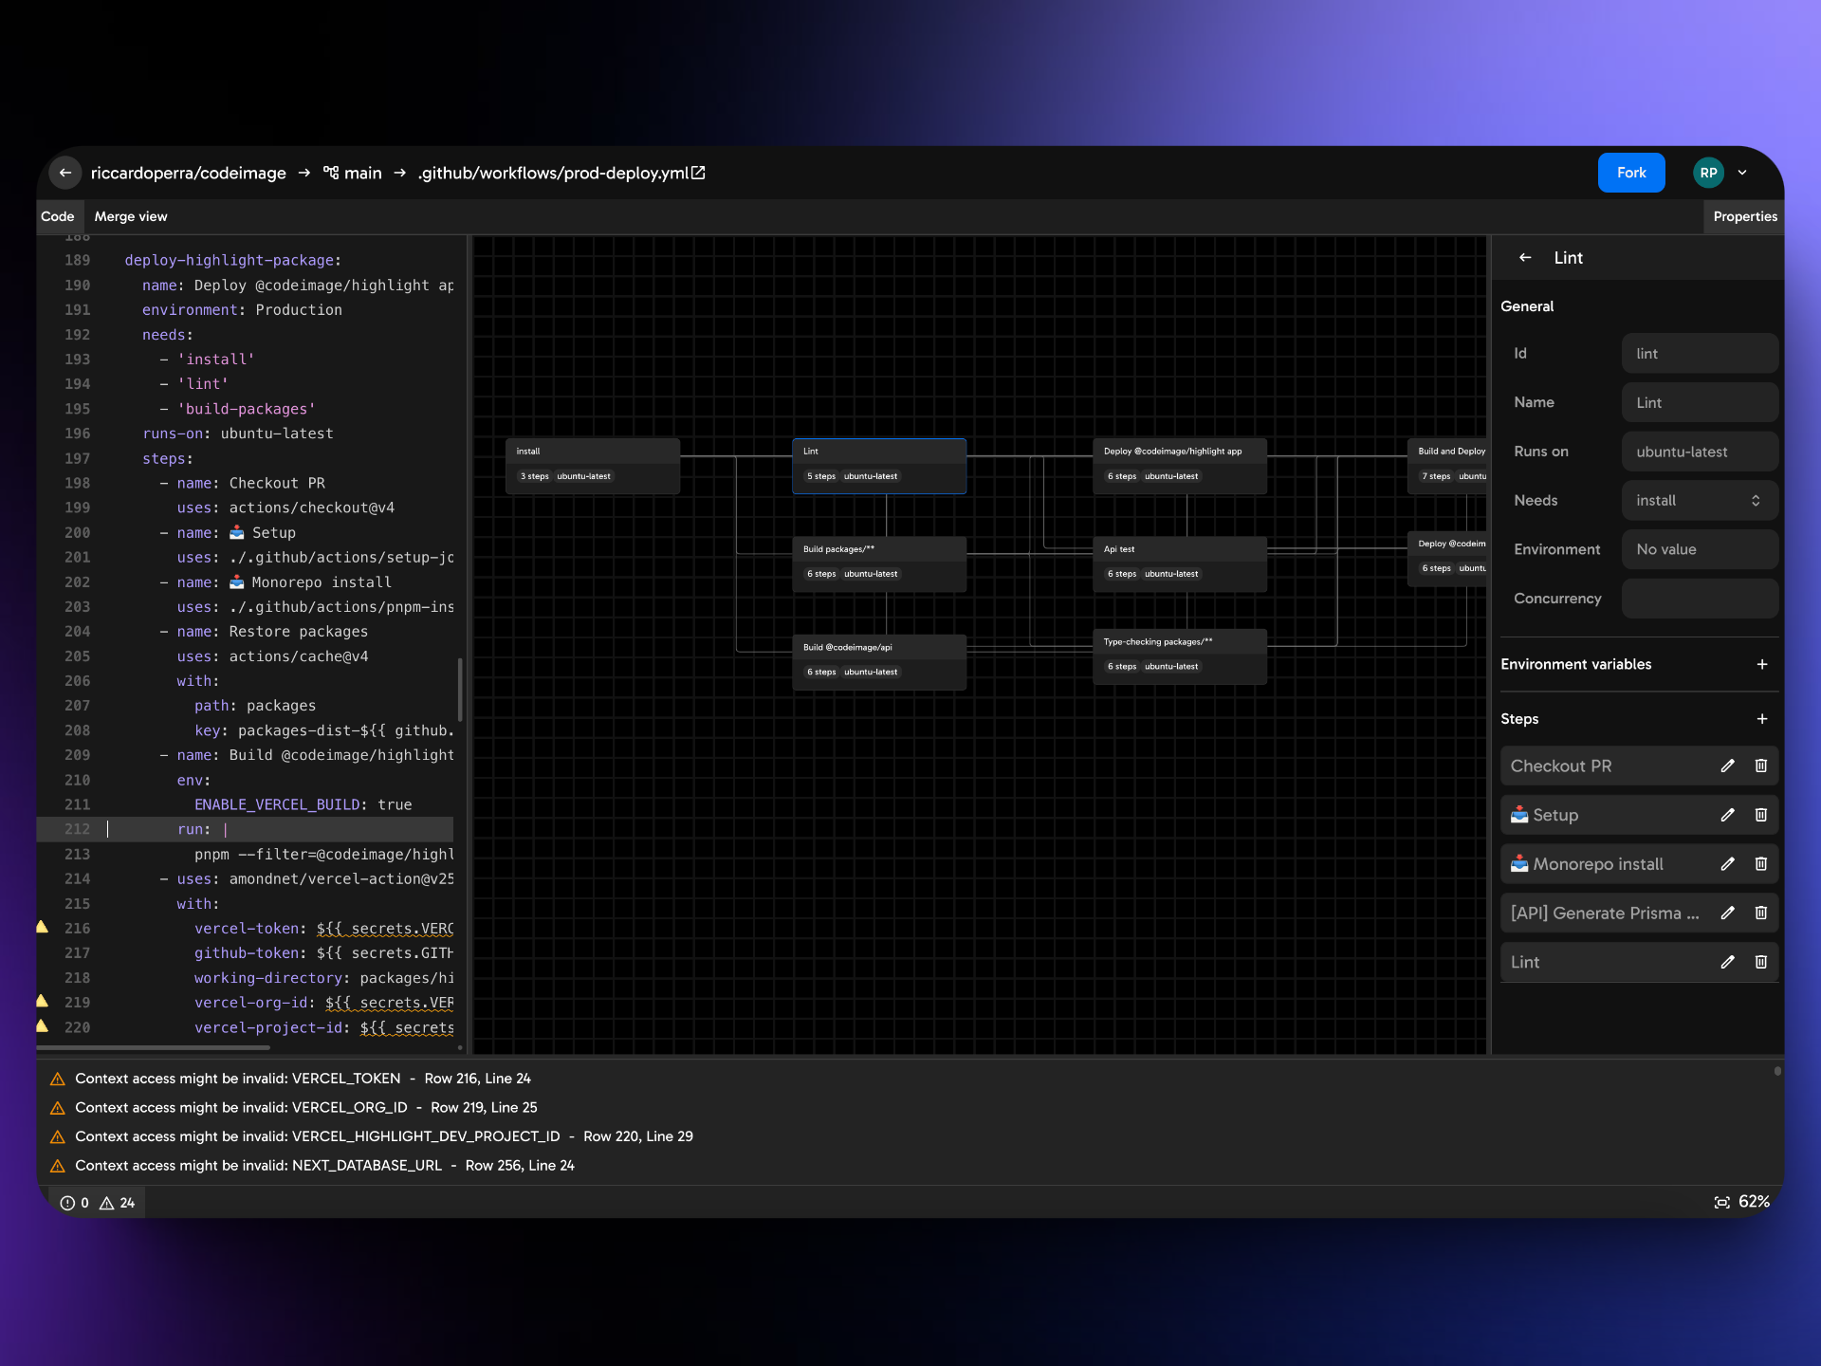Switch to the Code tab
The image size is (1821, 1366).
tap(58, 216)
